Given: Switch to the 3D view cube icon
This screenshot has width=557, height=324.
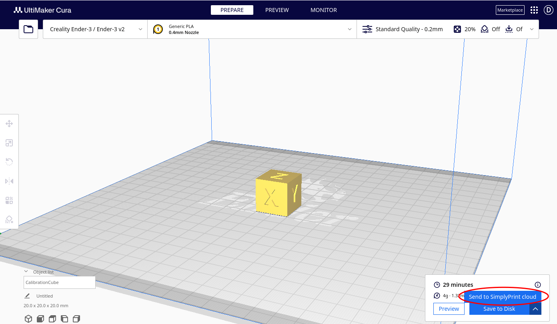Looking at the screenshot, I should 28,319.
